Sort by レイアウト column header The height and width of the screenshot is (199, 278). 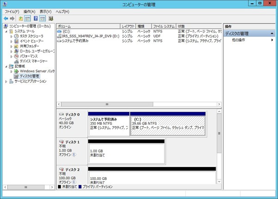pos(128,26)
